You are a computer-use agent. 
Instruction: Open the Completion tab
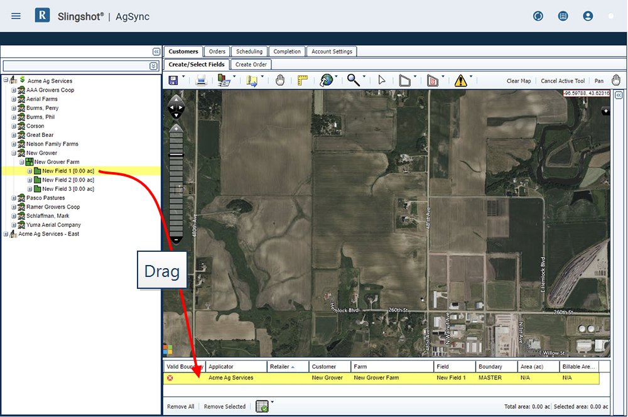(287, 51)
